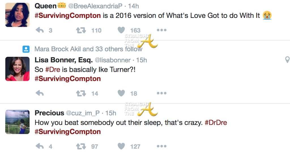The image size is (290, 155).
Task: Like Precious's tweet with 127 likes
Action: [121, 146]
